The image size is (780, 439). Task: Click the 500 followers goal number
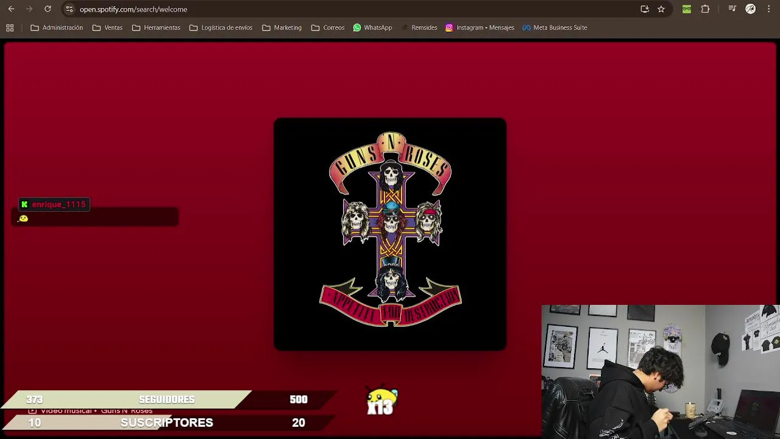[x=299, y=399]
